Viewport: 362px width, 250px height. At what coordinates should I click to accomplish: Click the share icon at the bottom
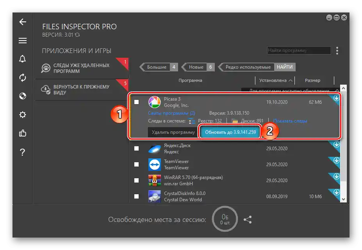248,219
